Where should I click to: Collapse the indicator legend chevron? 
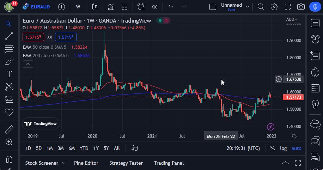[28, 64]
